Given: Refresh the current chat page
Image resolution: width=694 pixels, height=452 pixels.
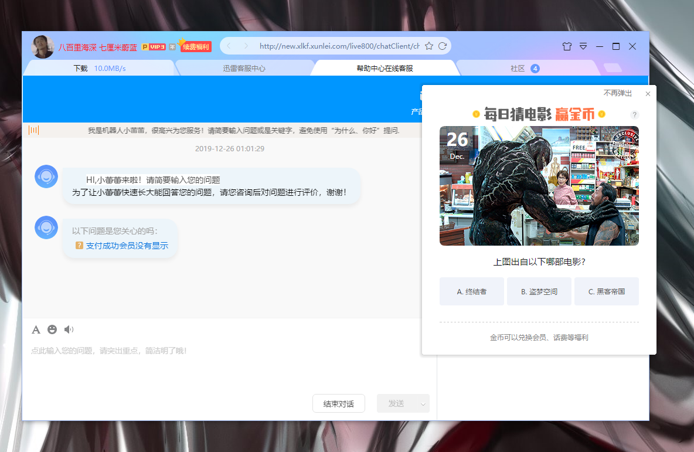Looking at the screenshot, I should coord(443,45).
